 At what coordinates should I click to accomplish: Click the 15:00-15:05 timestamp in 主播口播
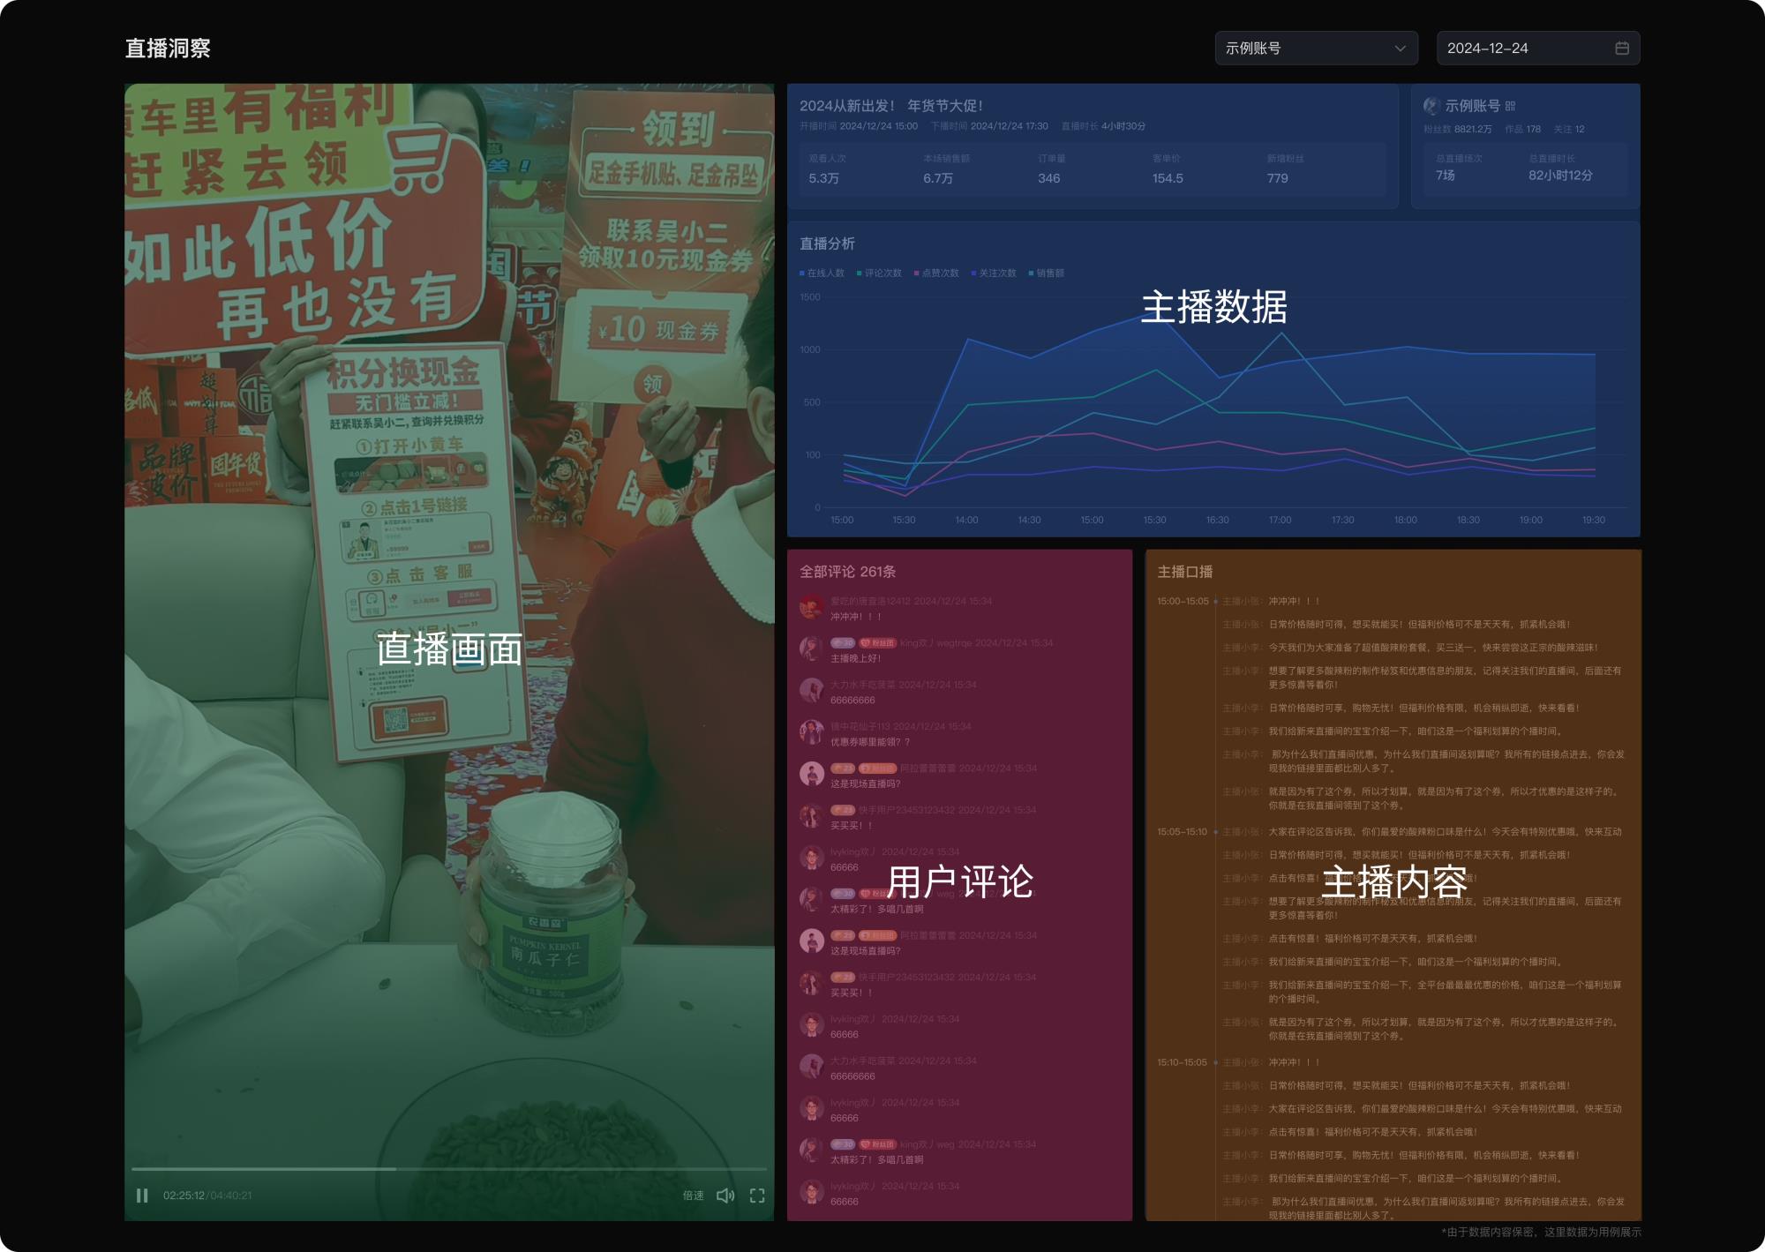click(1183, 602)
